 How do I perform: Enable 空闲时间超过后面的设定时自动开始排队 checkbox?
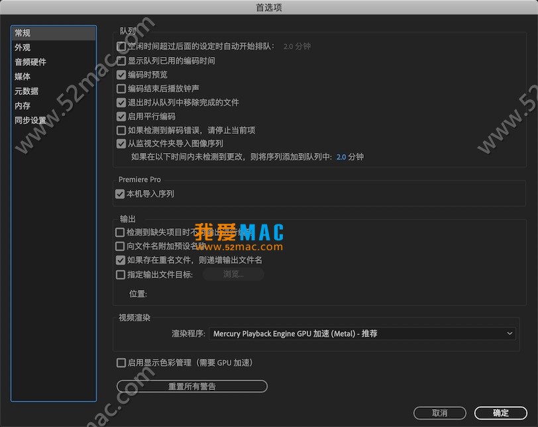[121, 46]
